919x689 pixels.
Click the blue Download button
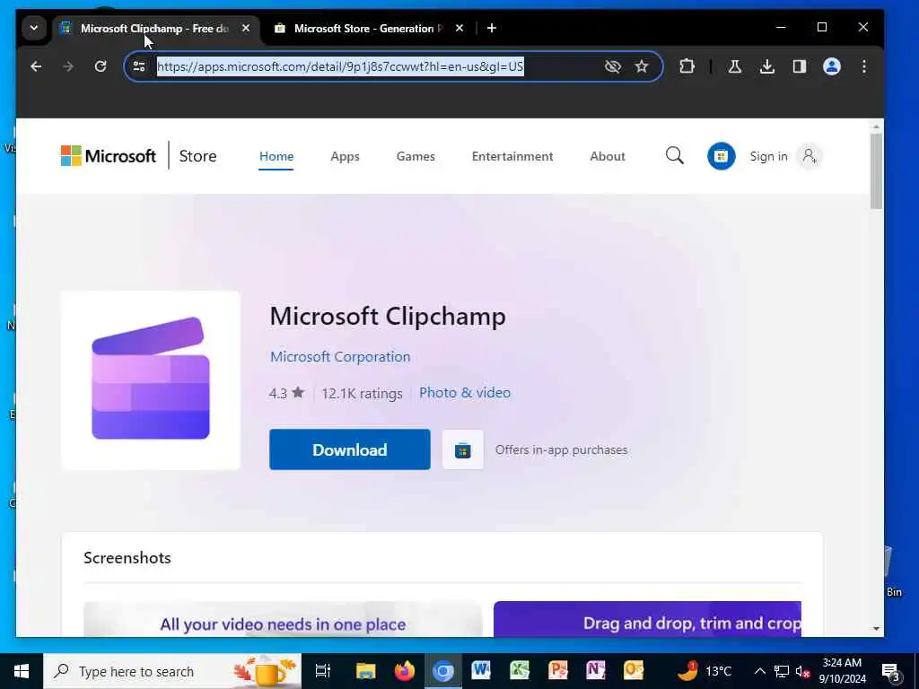350,449
